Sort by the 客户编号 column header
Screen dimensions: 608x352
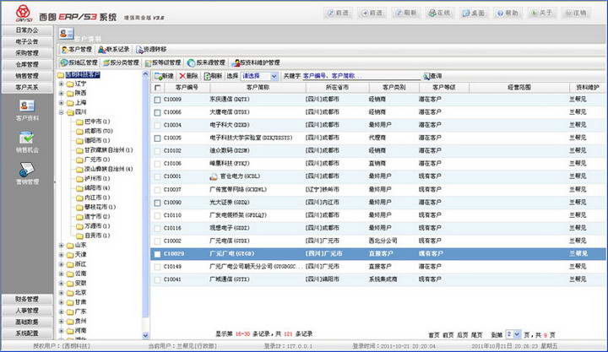click(187, 88)
